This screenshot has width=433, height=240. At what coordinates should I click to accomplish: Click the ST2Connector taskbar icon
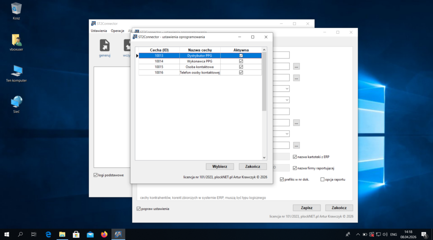pos(118,234)
